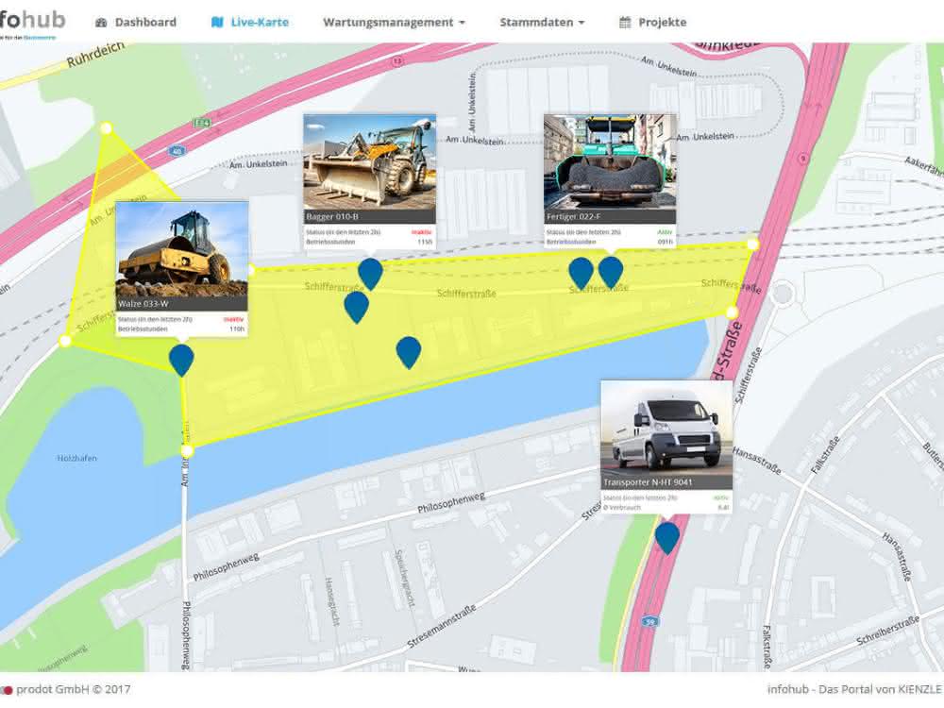Click the Bagger 010-B title bar
The width and height of the screenshot is (944, 708).
pyautogui.click(x=370, y=217)
